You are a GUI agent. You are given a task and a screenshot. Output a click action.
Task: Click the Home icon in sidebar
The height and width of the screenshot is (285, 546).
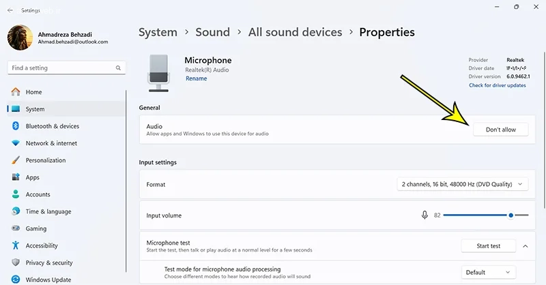click(15, 92)
